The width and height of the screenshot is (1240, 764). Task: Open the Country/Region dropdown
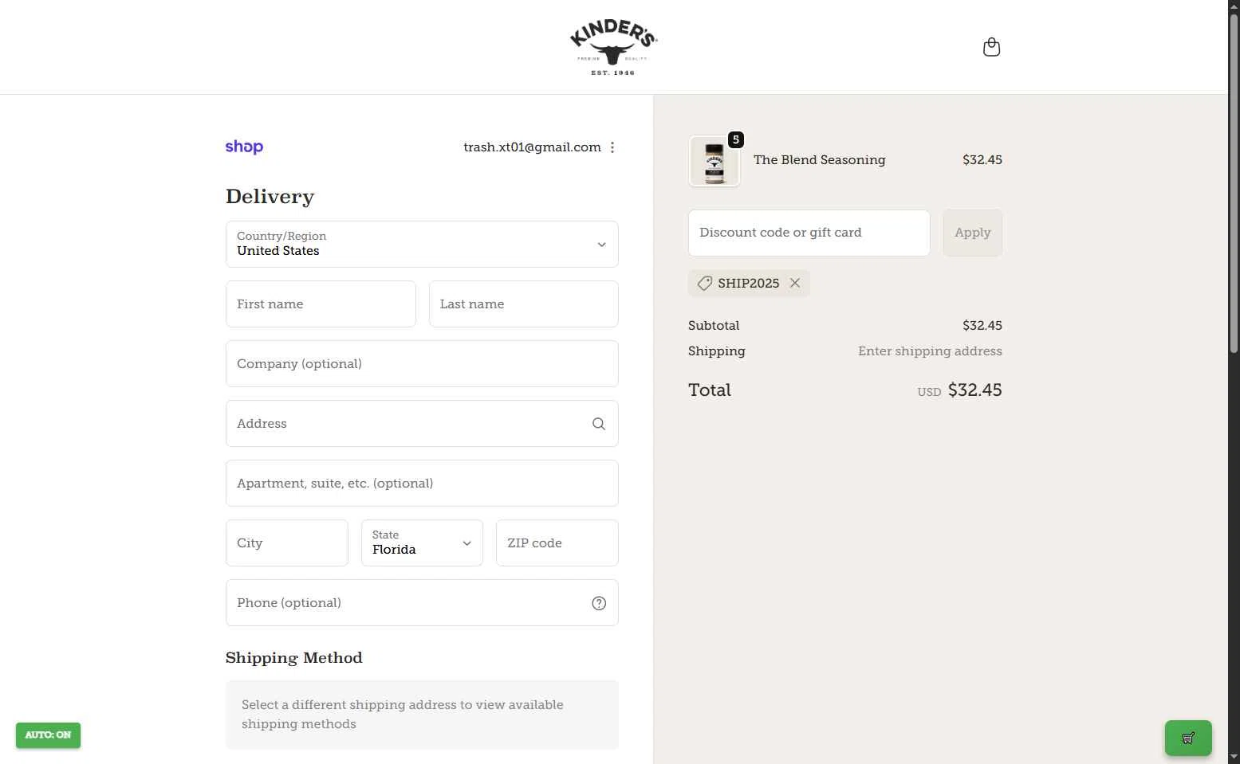422,244
